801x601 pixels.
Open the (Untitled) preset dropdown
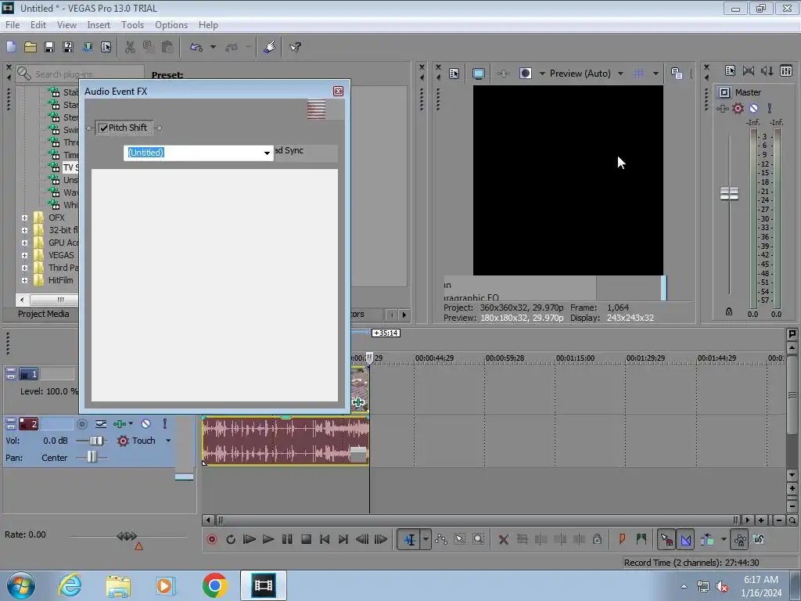click(267, 153)
